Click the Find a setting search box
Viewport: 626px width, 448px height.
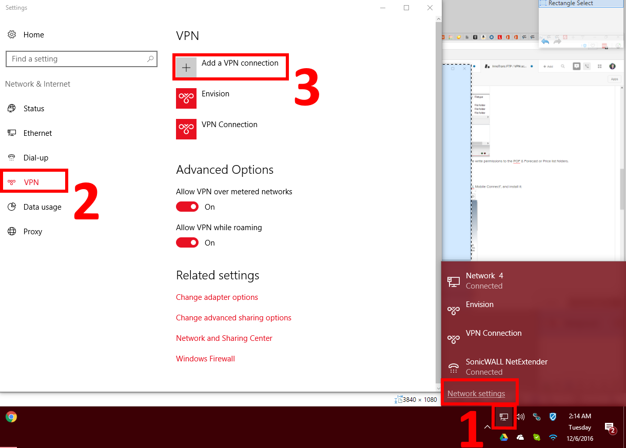click(x=77, y=59)
